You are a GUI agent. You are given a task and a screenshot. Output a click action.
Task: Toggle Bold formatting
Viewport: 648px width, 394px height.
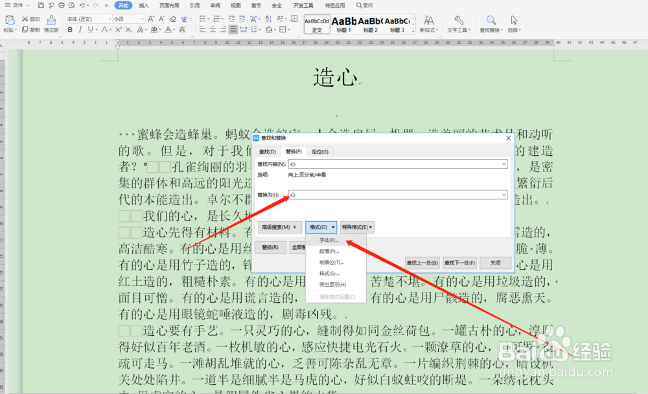70,30
